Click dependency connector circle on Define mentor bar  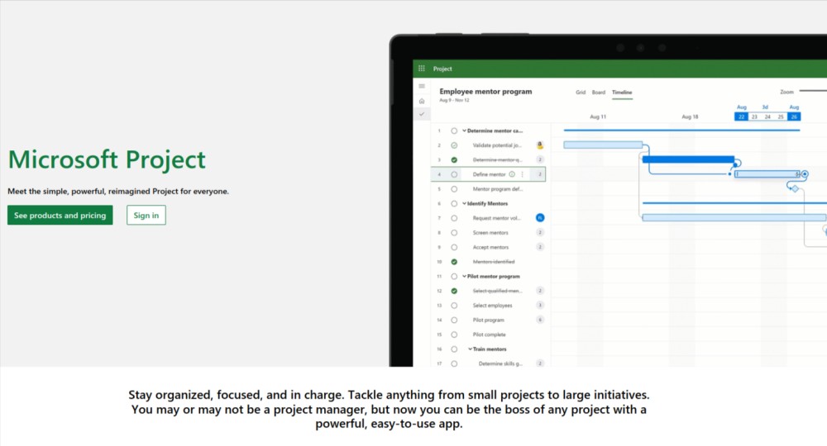point(805,173)
